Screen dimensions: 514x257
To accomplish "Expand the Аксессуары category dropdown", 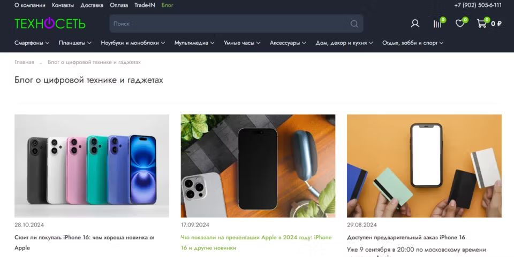I will tap(288, 43).
